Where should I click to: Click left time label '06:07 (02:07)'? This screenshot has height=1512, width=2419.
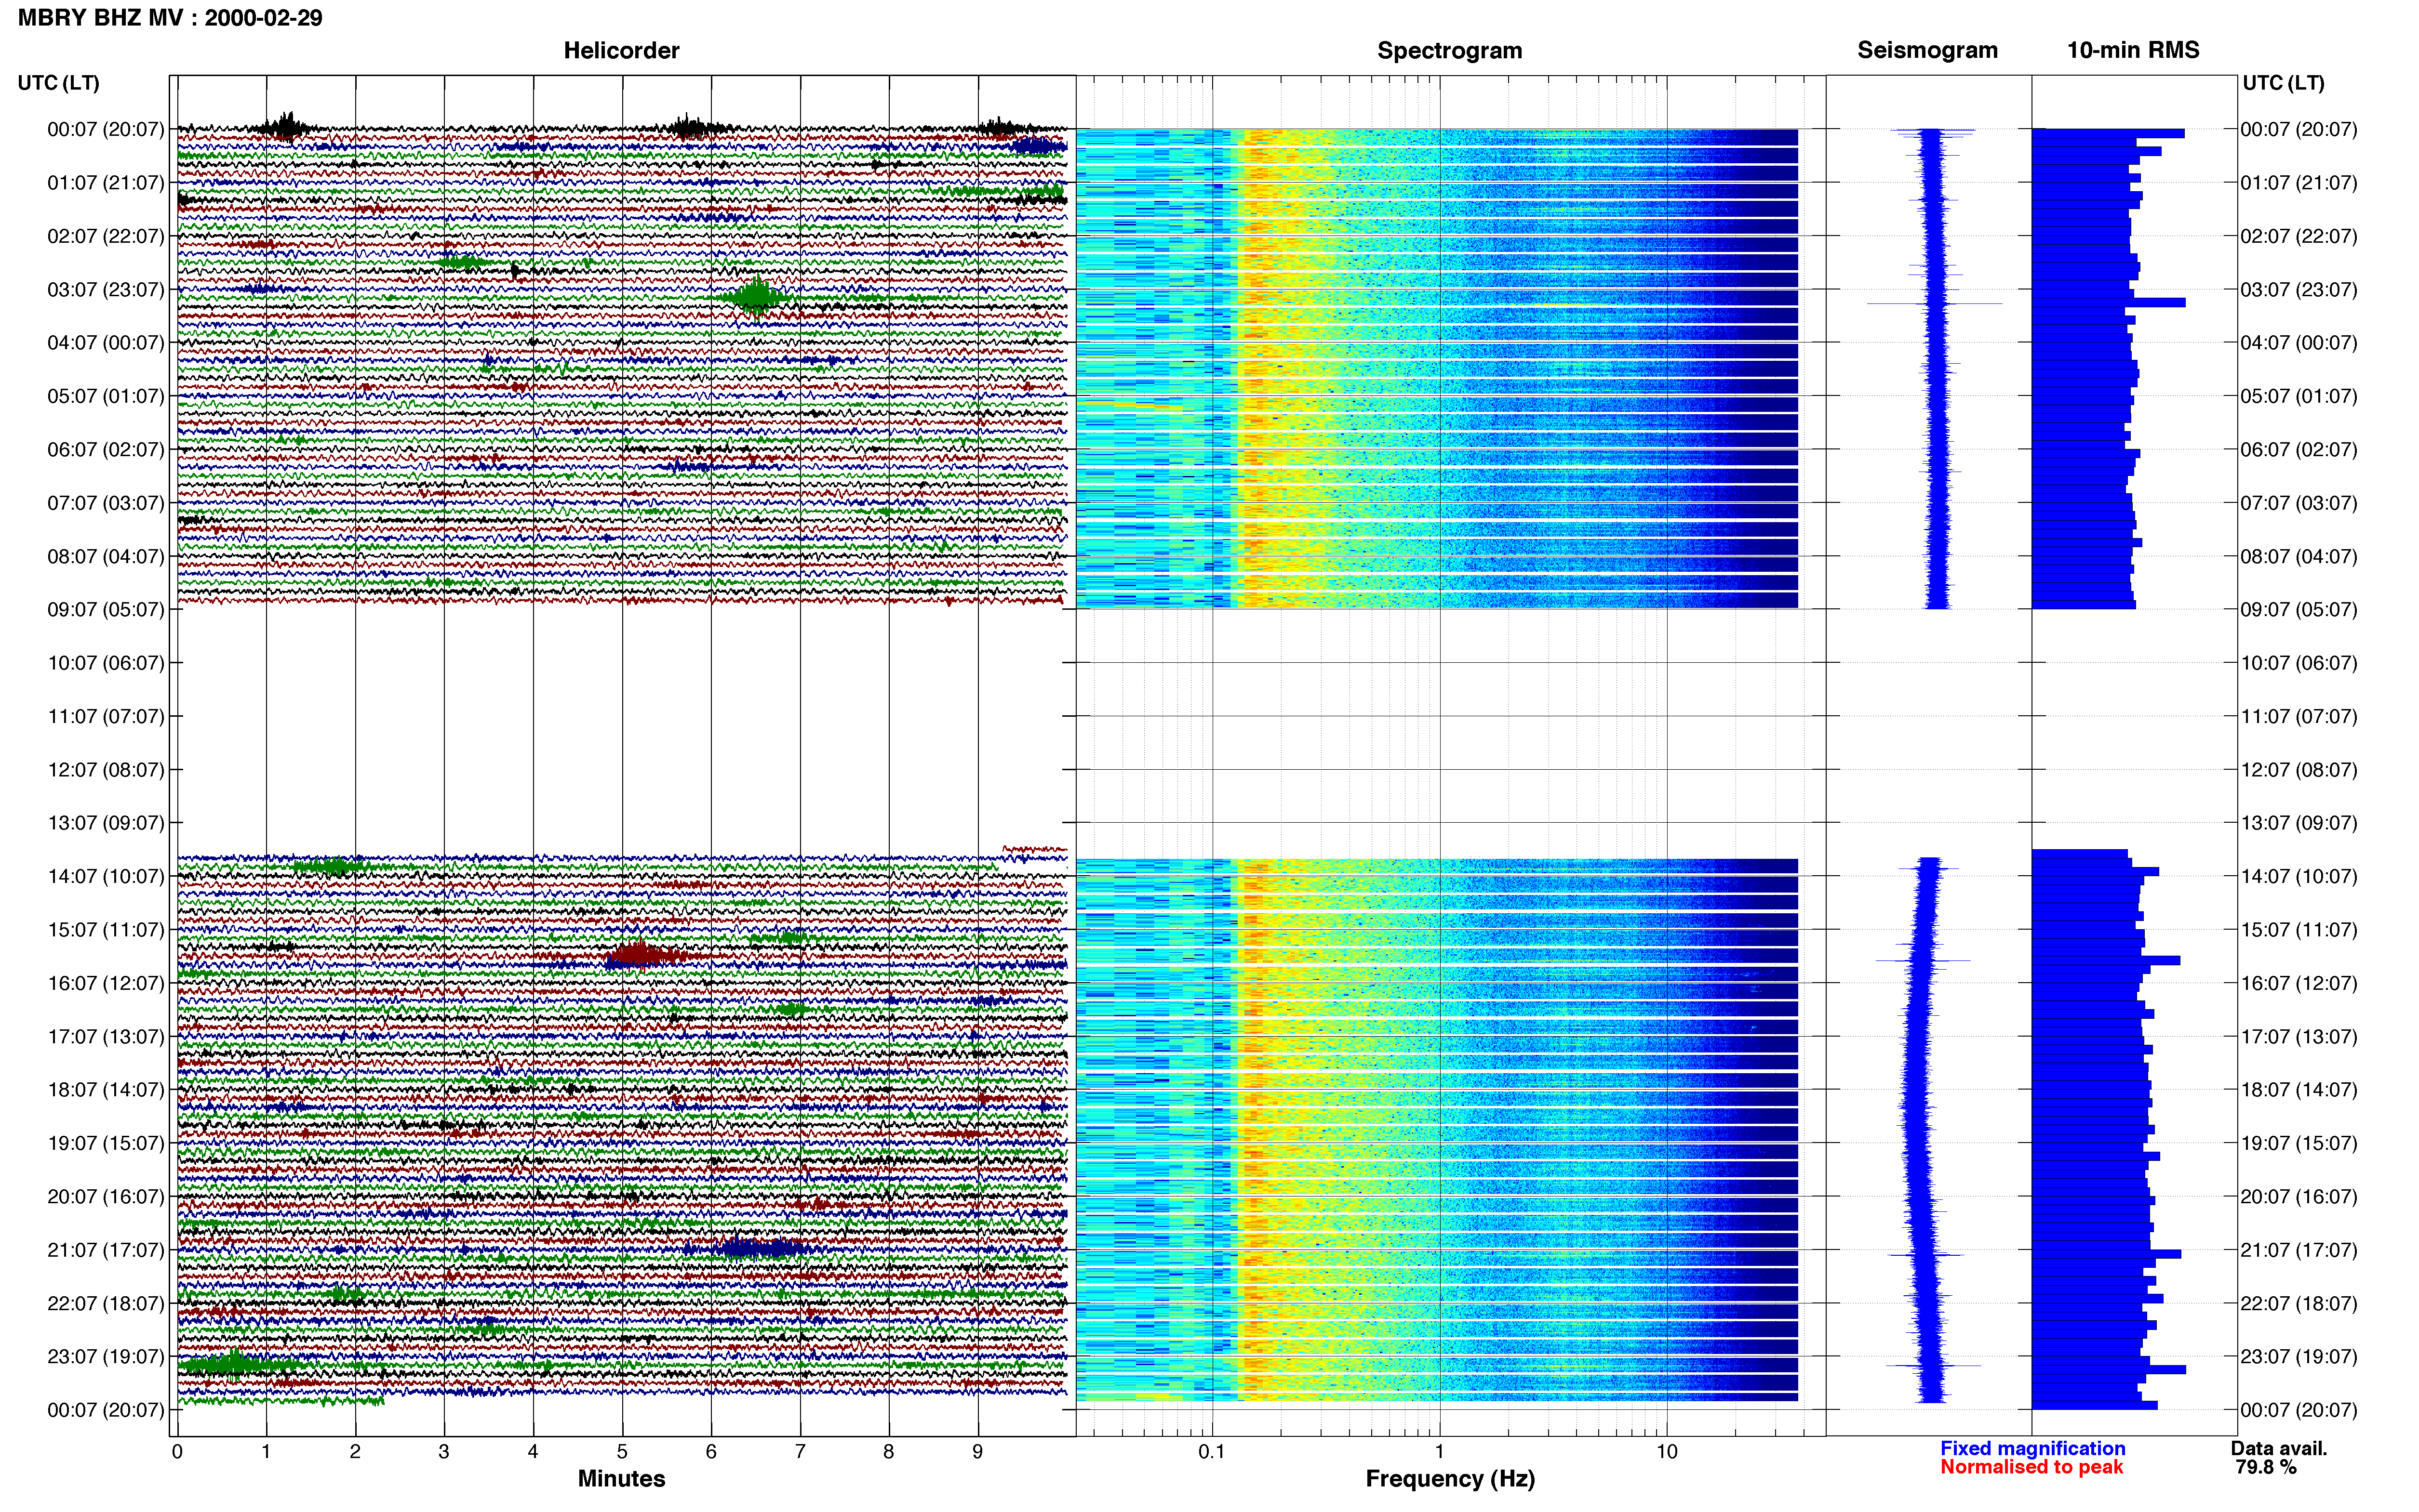click(x=106, y=449)
